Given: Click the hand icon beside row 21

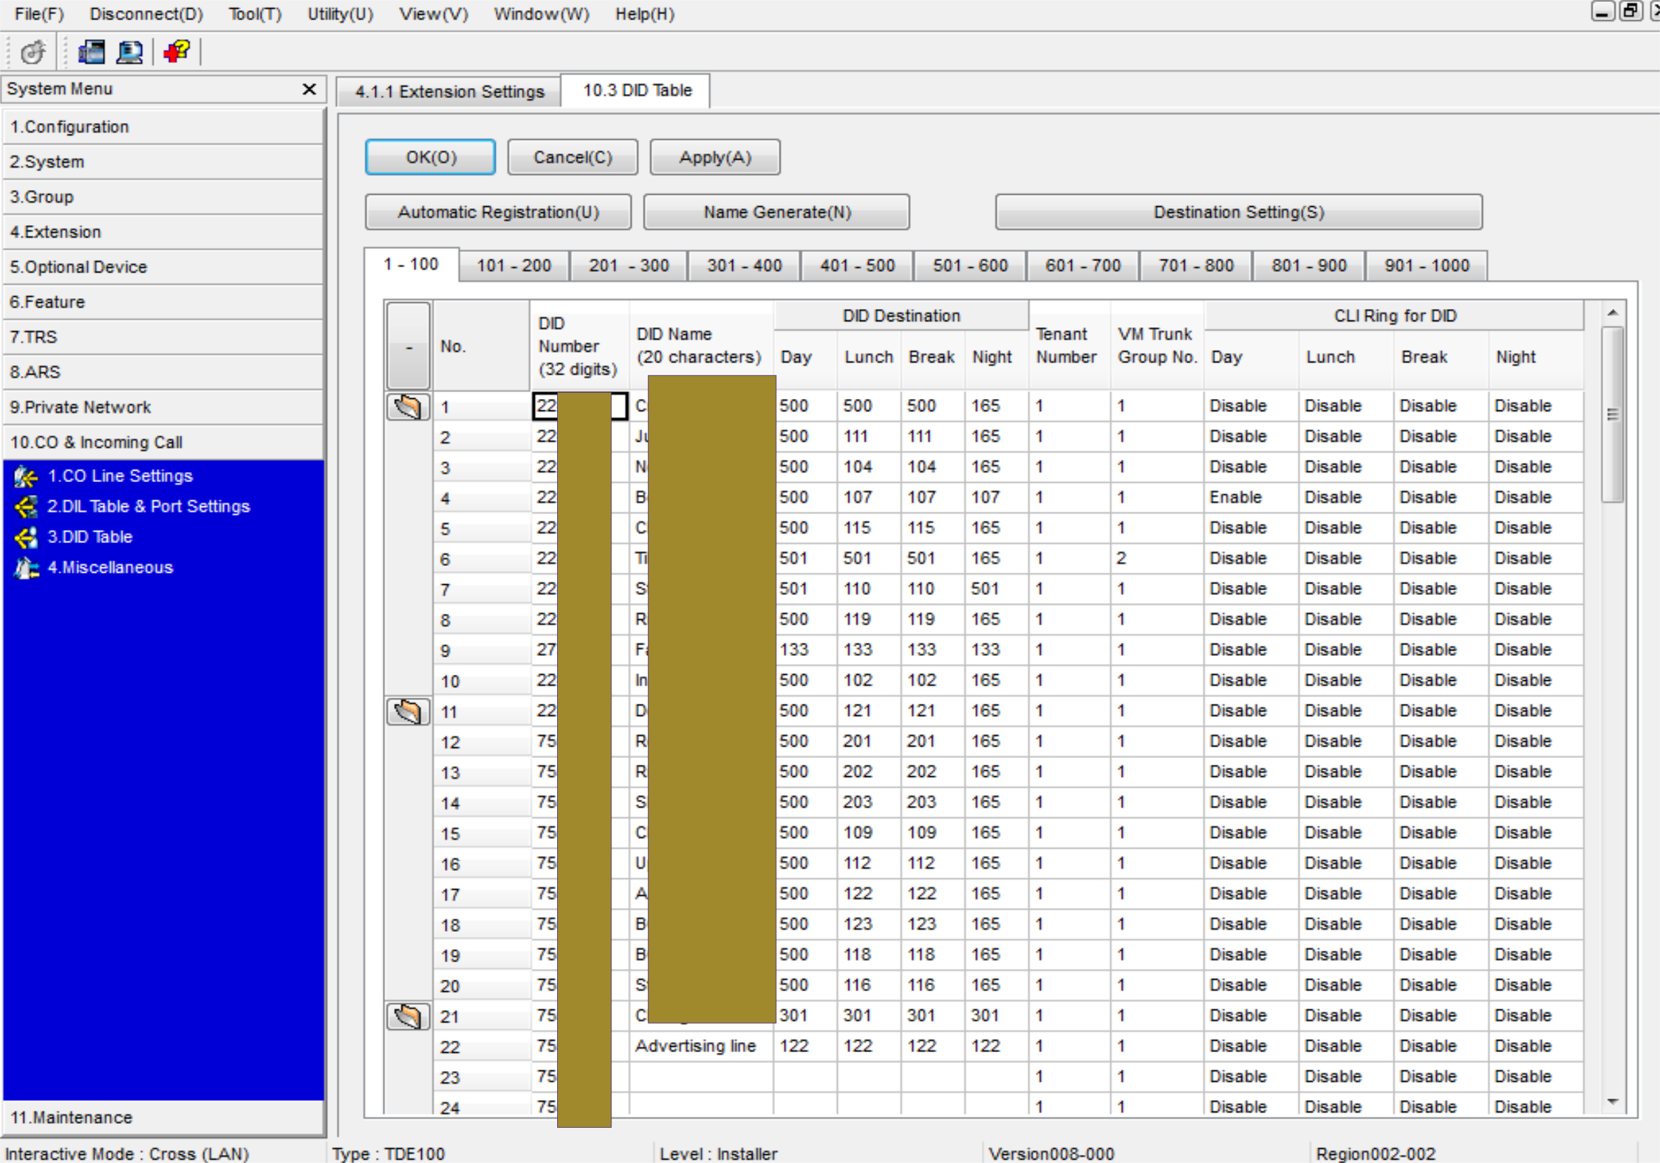Looking at the screenshot, I should (408, 1016).
